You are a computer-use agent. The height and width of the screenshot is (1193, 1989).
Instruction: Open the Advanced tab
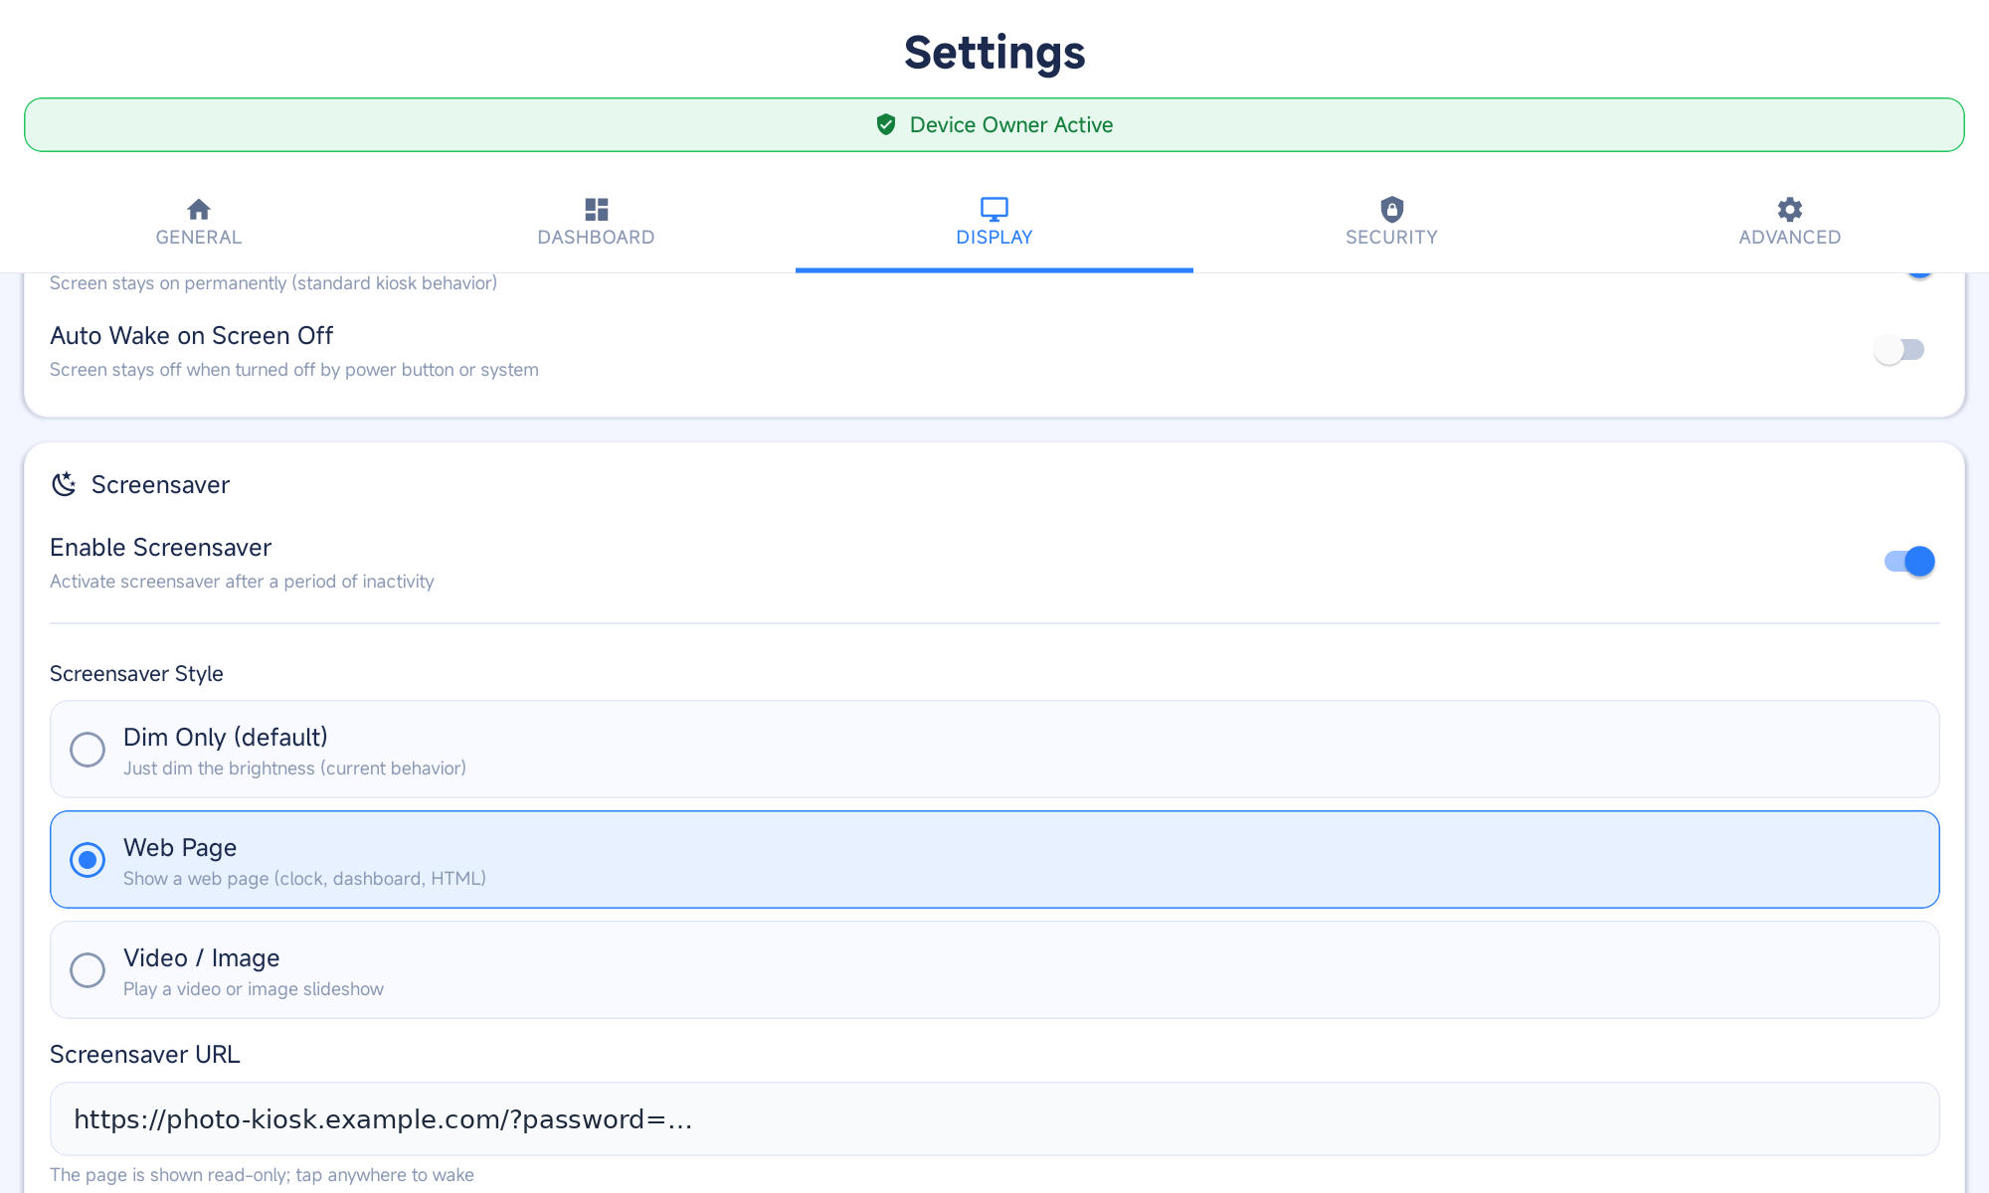(1790, 223)
